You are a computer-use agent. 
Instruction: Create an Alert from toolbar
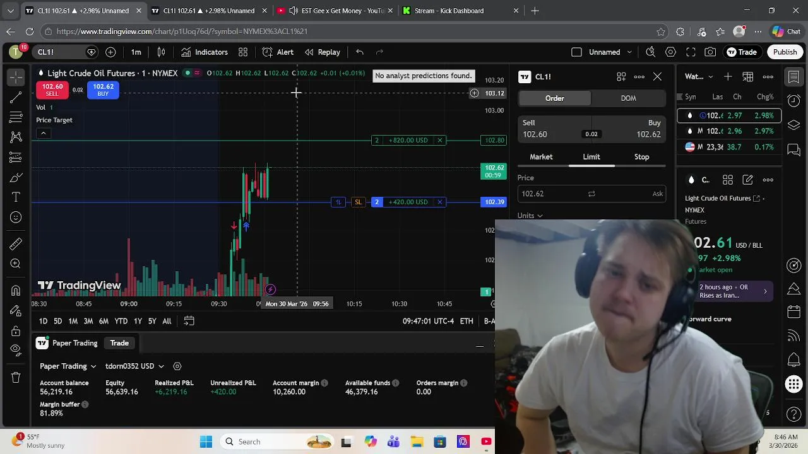(278, 52)
